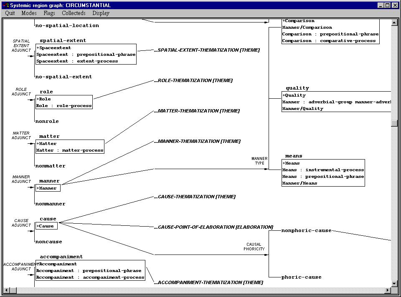Click the vertical scrollbar up arrow
Image resolution: width=401 pixels, height=297 pixels.
coord(394,22)
